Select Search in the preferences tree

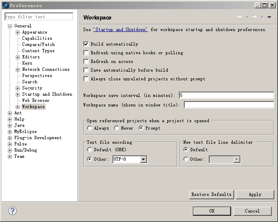point(30,82)
